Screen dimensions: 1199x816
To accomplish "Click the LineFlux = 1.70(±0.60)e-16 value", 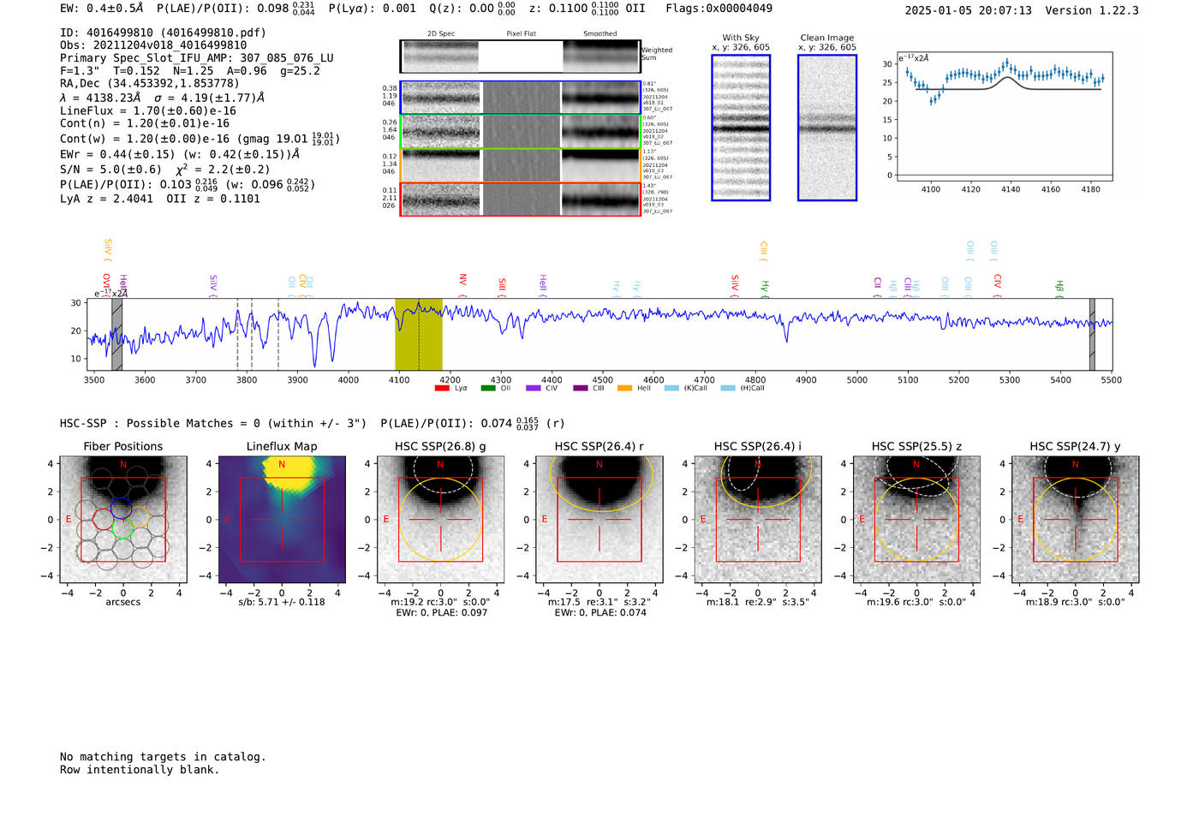I will (148, 110).
